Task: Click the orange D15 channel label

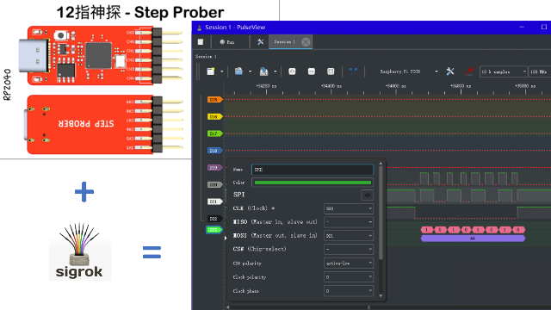Action: pyautogui.click(x=214, y=100)
